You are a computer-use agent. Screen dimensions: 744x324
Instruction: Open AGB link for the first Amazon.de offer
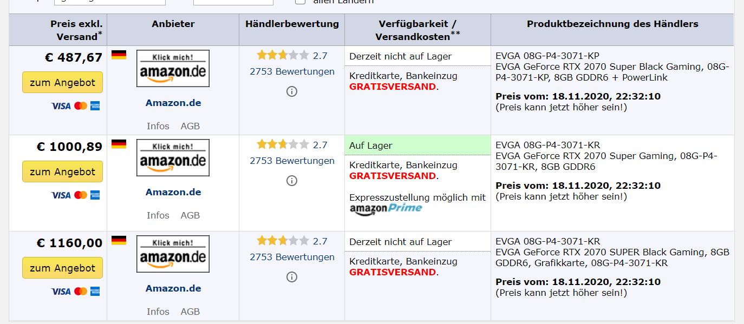(x=190, y=126)
